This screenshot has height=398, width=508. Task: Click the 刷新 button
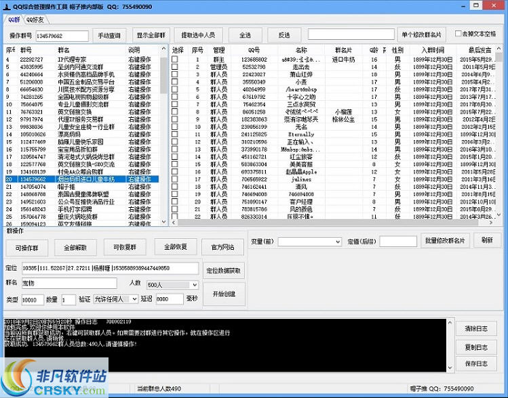[x=487, y=240]
